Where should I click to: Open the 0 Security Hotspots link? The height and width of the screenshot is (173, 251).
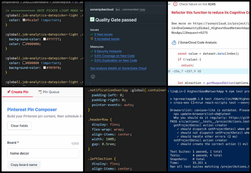tap(108, 51)
